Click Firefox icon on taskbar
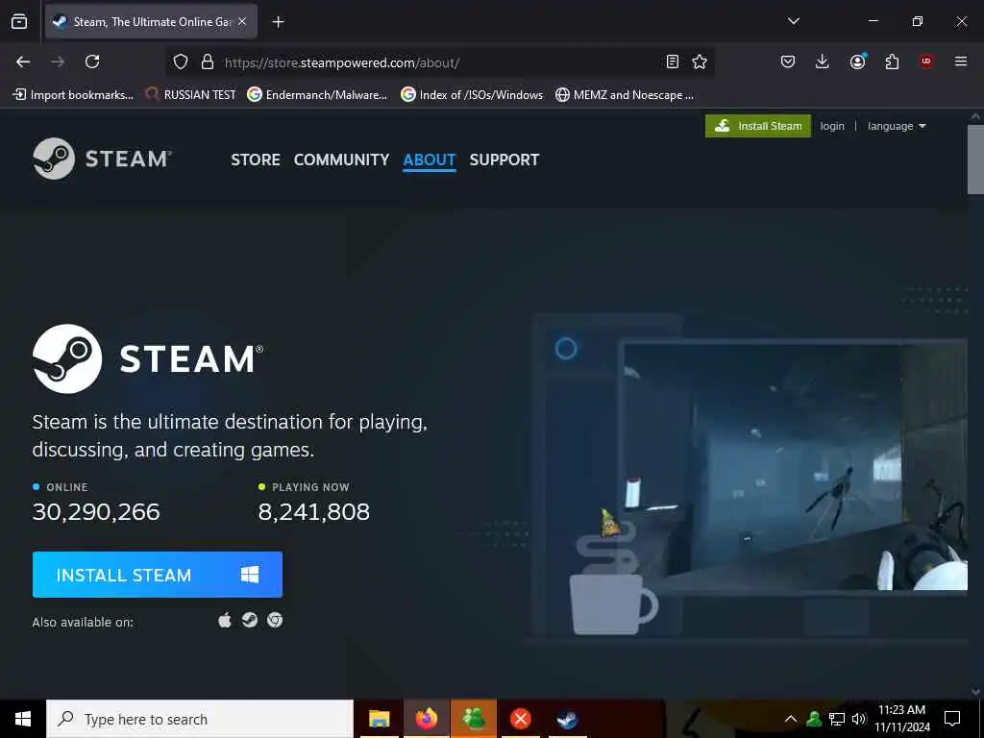984x738 pixels. 426,719
